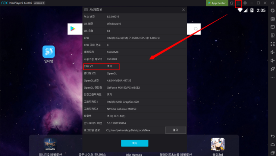Click the system info dialog title icon
This screenshot has width=276, height=156.
(x=86, y=10)
